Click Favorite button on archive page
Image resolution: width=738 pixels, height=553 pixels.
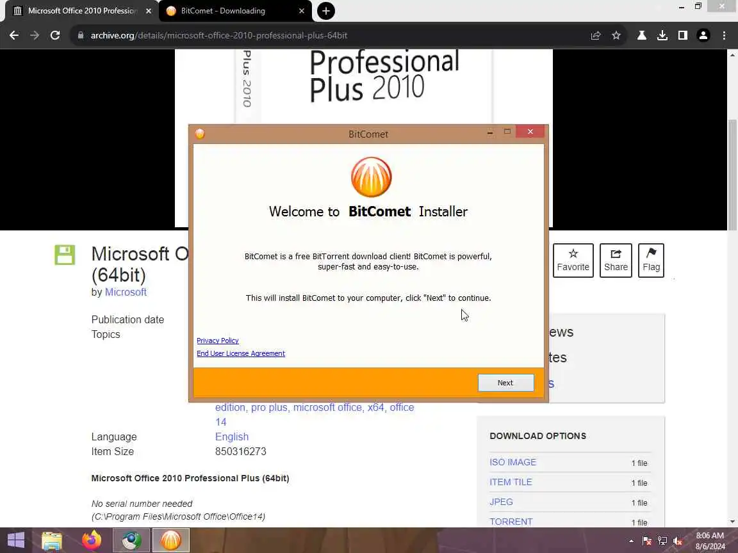coord(573,260)
